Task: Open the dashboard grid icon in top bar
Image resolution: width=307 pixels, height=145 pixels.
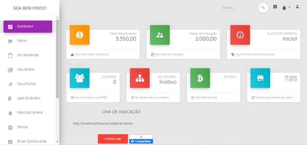Action: (x=275, y=7)
